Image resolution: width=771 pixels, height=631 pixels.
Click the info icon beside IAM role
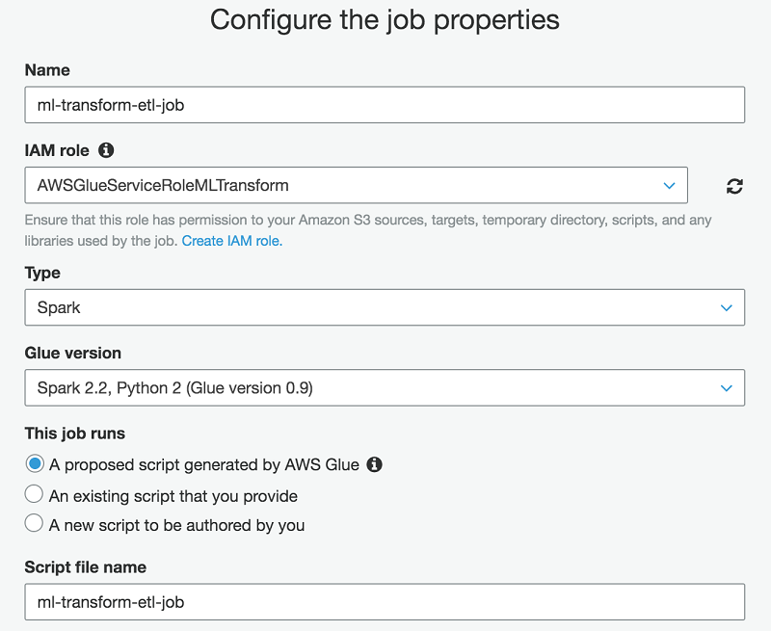pos(106,150)
